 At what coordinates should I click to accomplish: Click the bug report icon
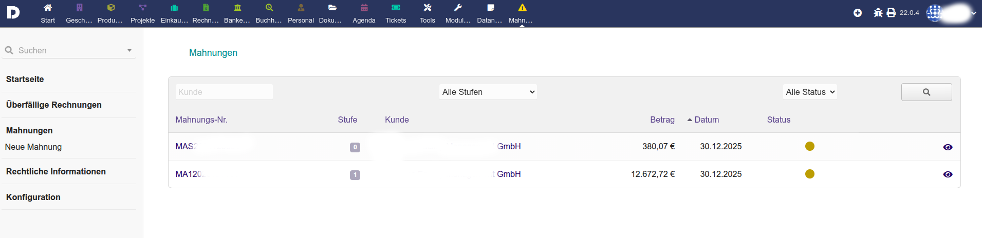pyautogui.click(x=878, y=13)
